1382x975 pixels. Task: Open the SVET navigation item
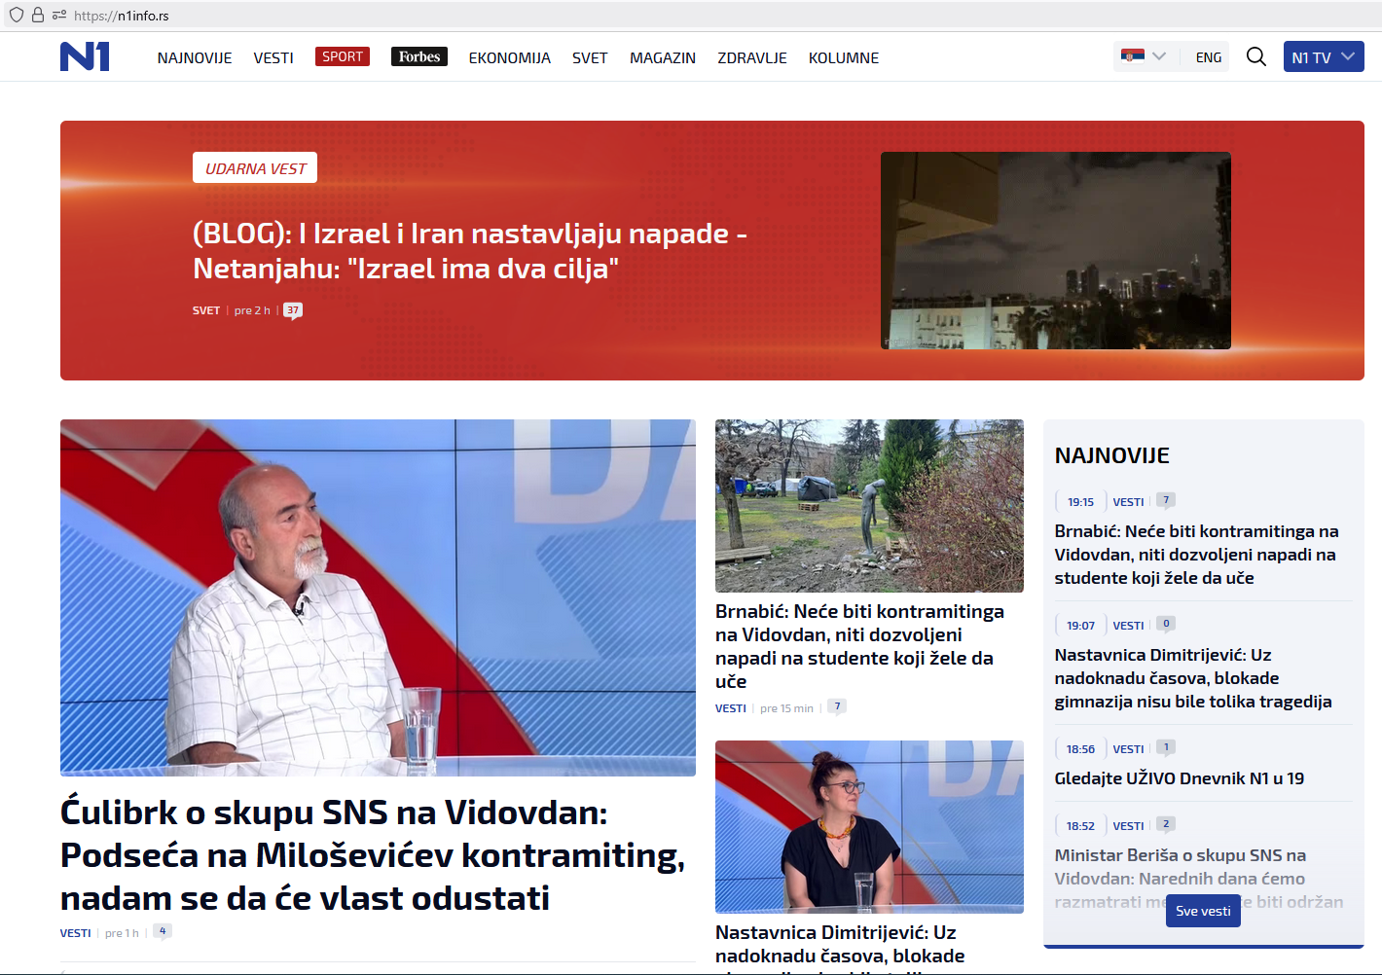click(x=590, y=57)
